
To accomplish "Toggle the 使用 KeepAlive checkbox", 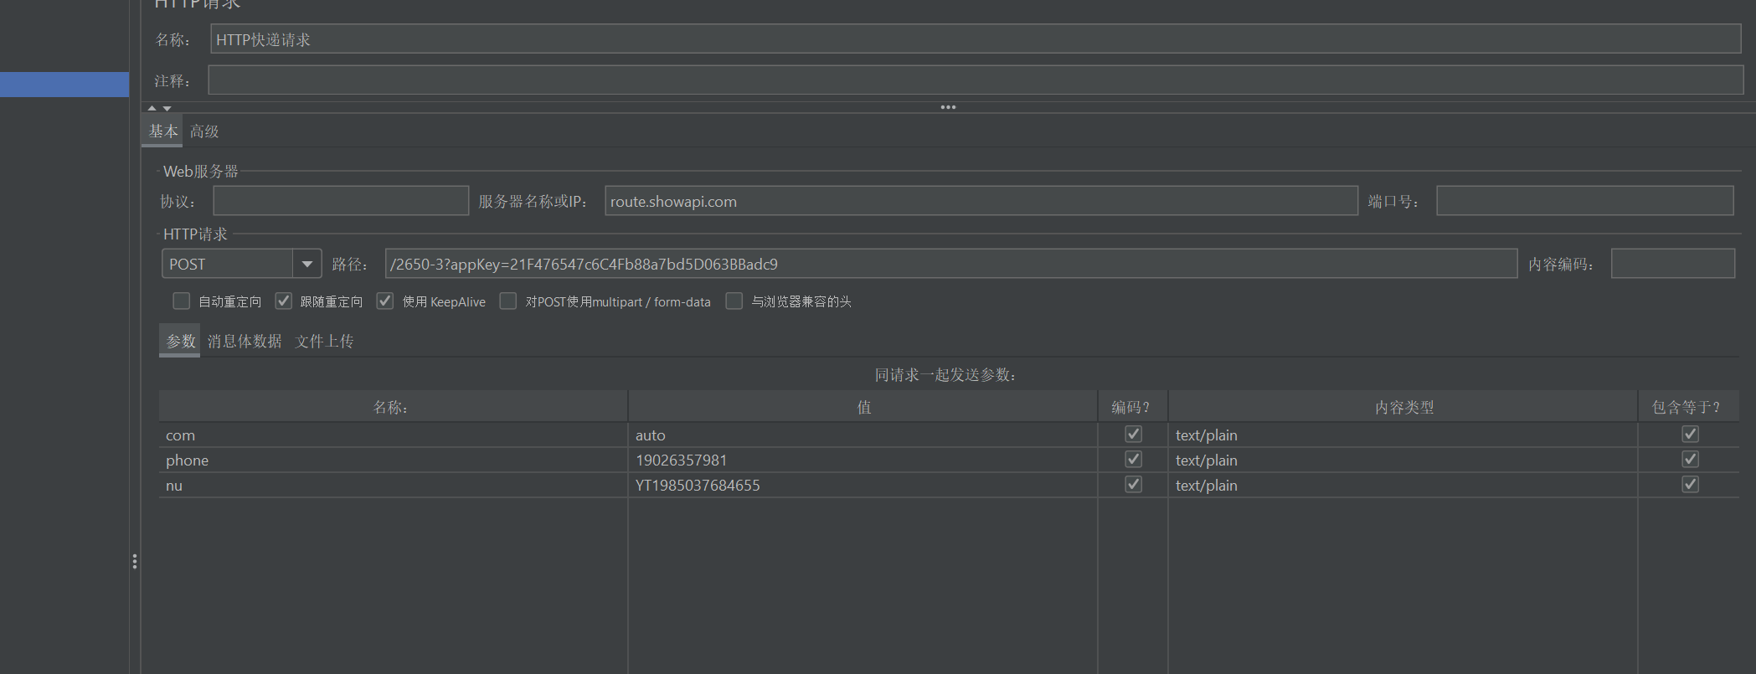I will pos(384,301).
